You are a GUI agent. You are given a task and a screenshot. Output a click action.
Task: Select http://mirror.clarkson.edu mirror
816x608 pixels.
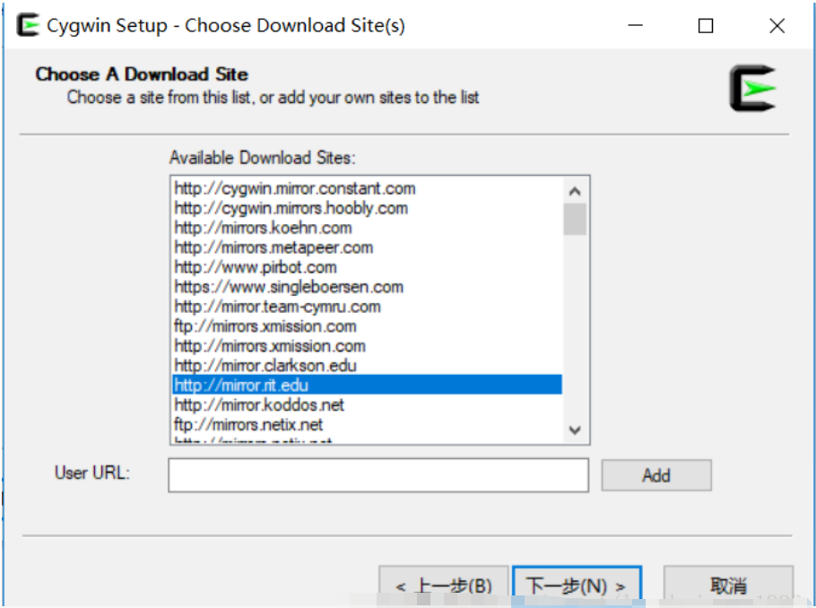click(265, 366)
